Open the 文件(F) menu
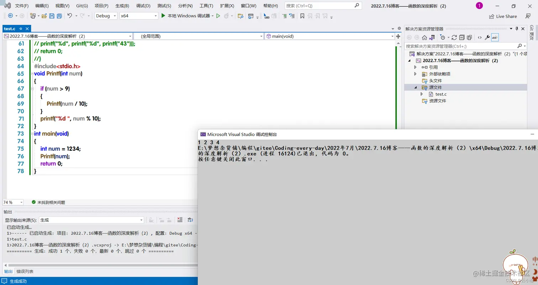 pyautogui.click(x=22, y=6)
